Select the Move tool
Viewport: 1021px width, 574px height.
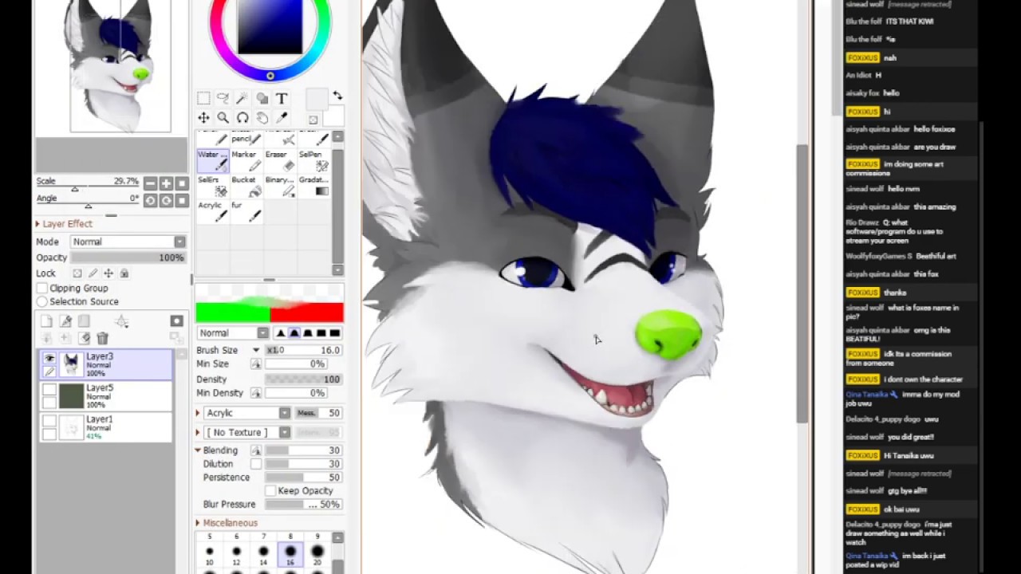[203, 118]
